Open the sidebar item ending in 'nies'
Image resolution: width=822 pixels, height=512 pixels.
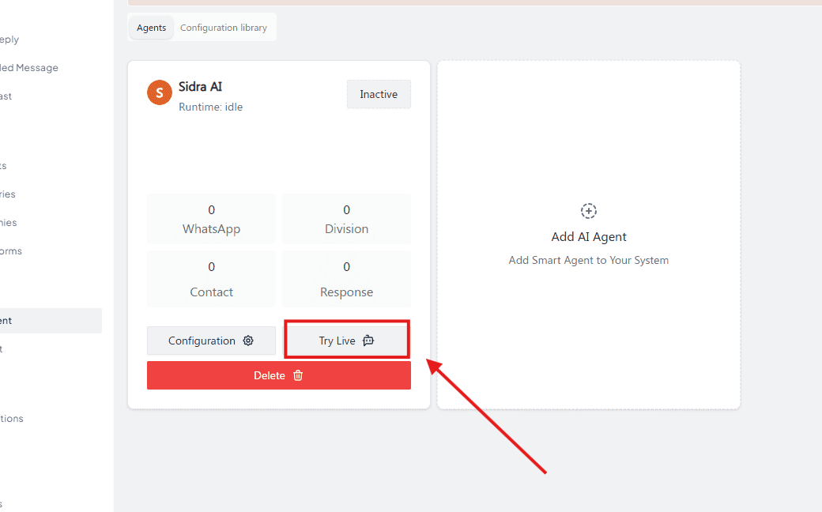9,223
